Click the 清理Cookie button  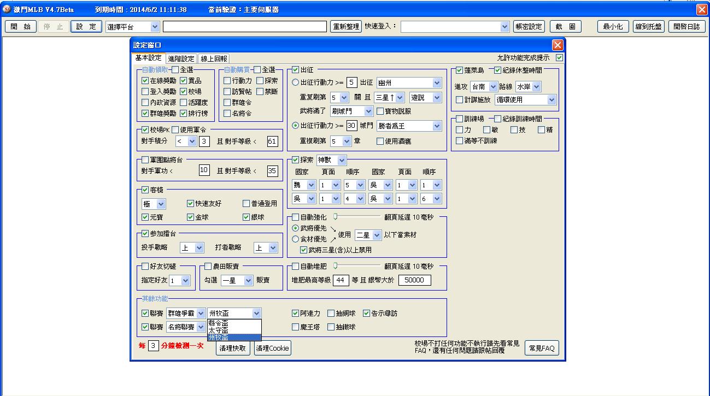272,348
